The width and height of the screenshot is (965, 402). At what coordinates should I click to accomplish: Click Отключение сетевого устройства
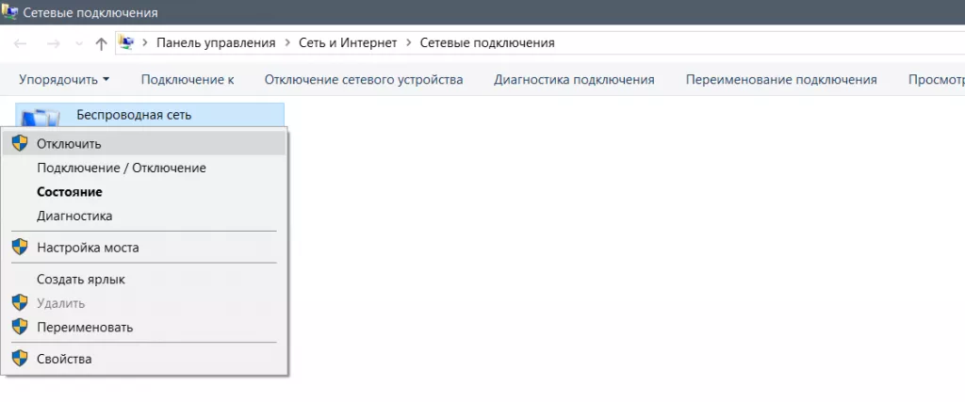(x=364, y=80)
